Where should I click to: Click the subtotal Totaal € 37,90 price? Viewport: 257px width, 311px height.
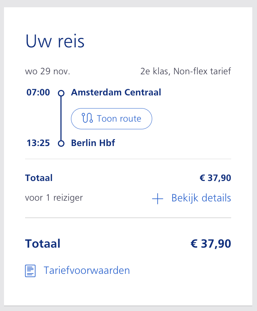(216, 178)
